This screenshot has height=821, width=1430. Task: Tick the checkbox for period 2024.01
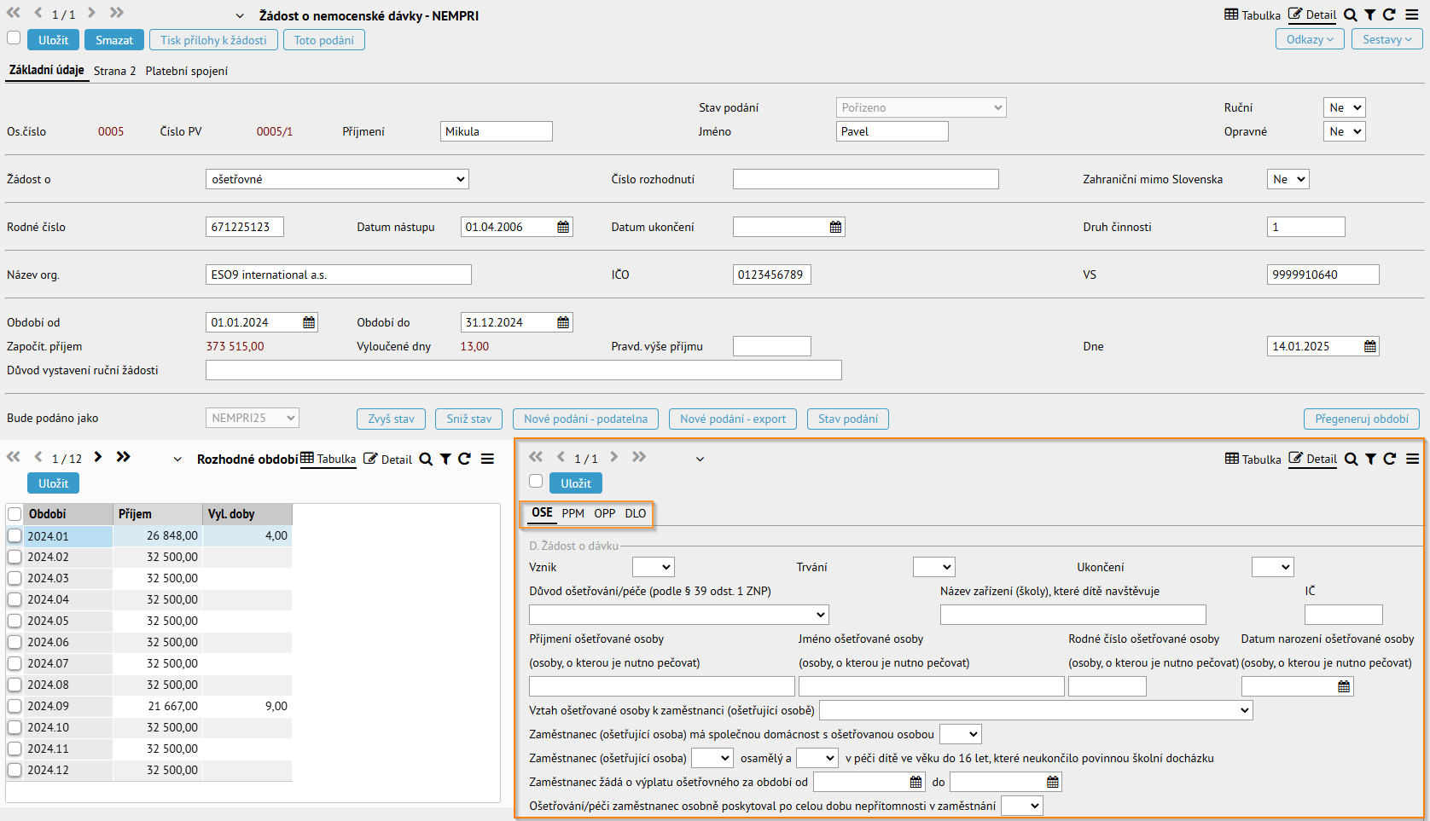(15, 535)
